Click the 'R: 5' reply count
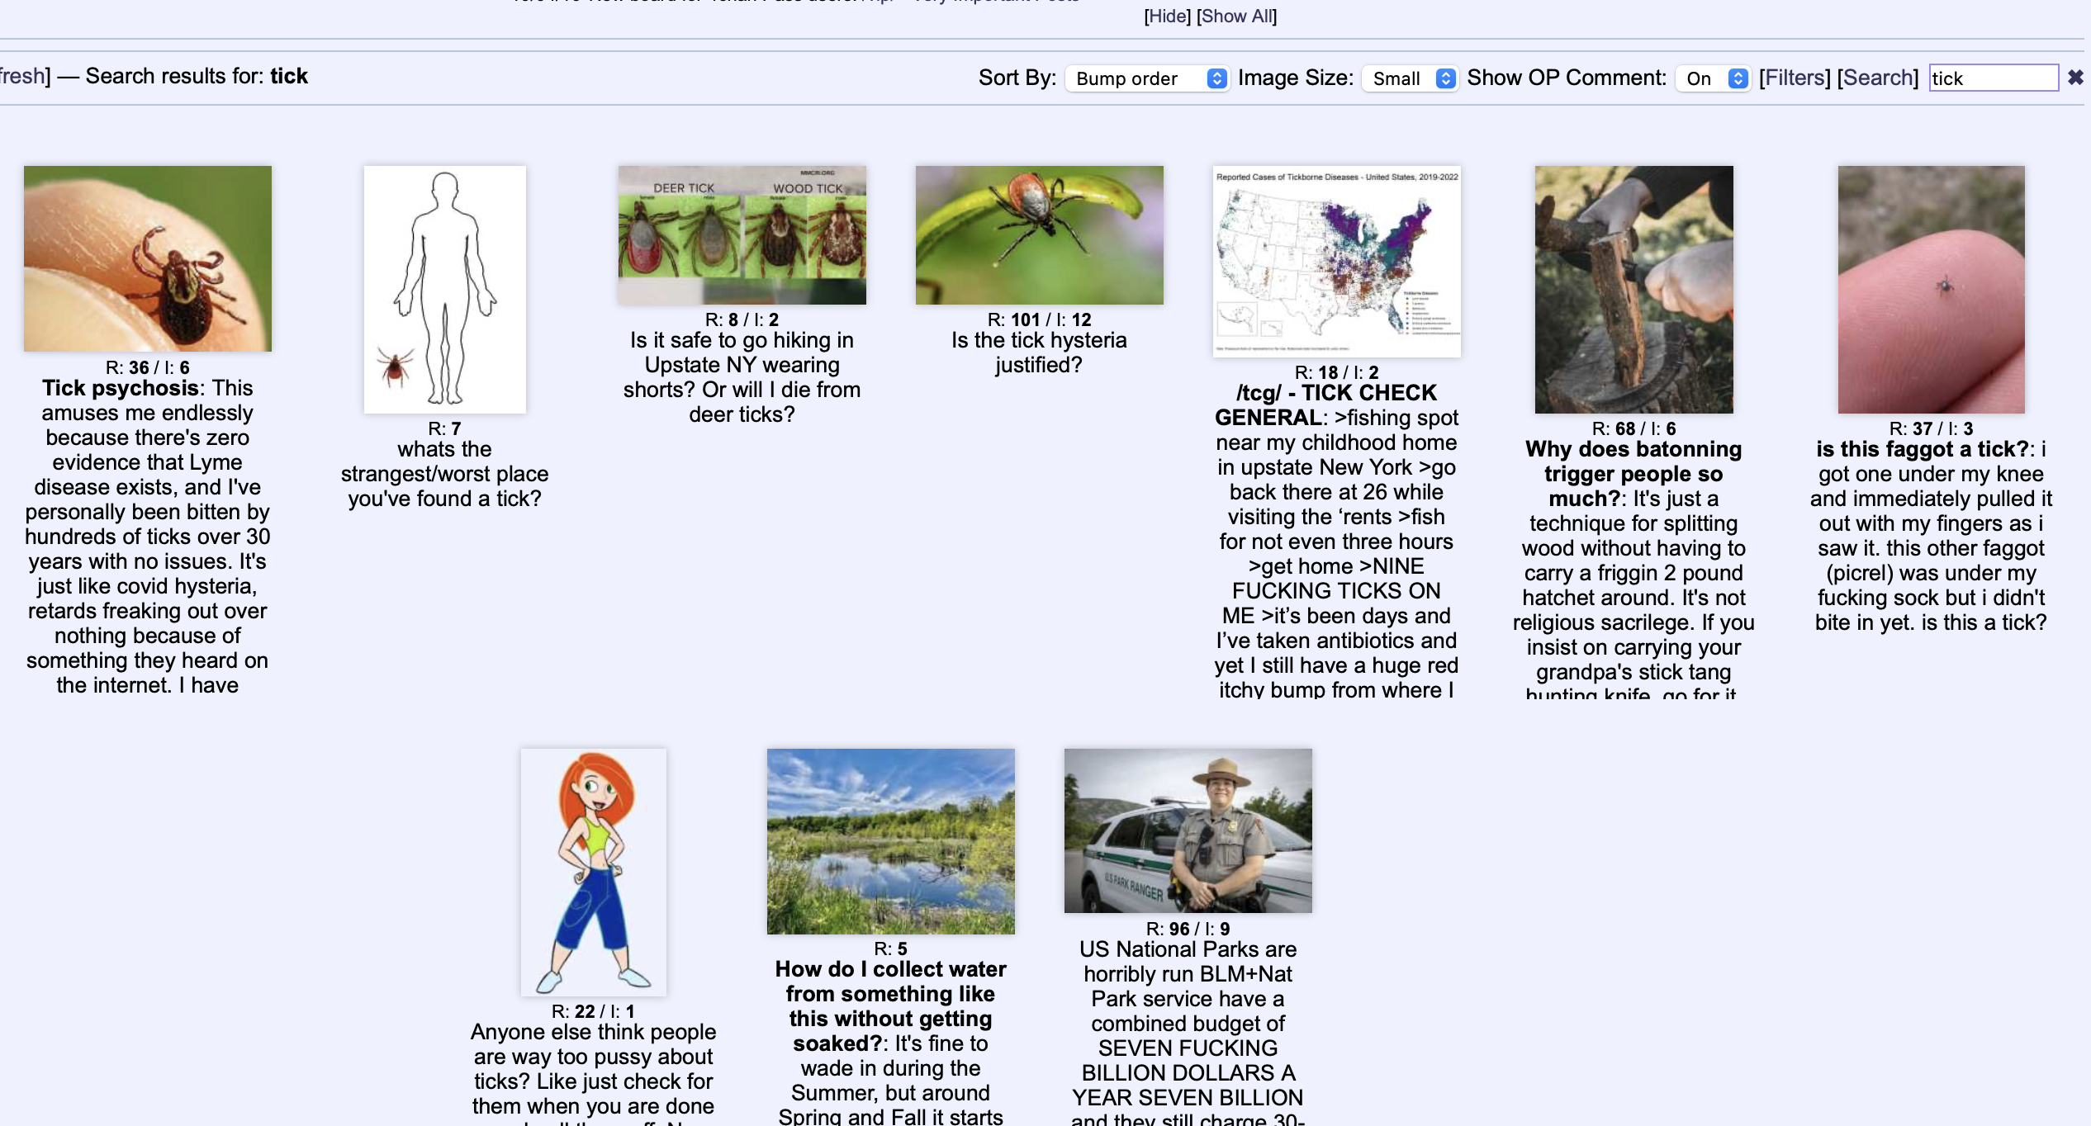Viewport: 2091px width, 1126px height. click(891, 949)
